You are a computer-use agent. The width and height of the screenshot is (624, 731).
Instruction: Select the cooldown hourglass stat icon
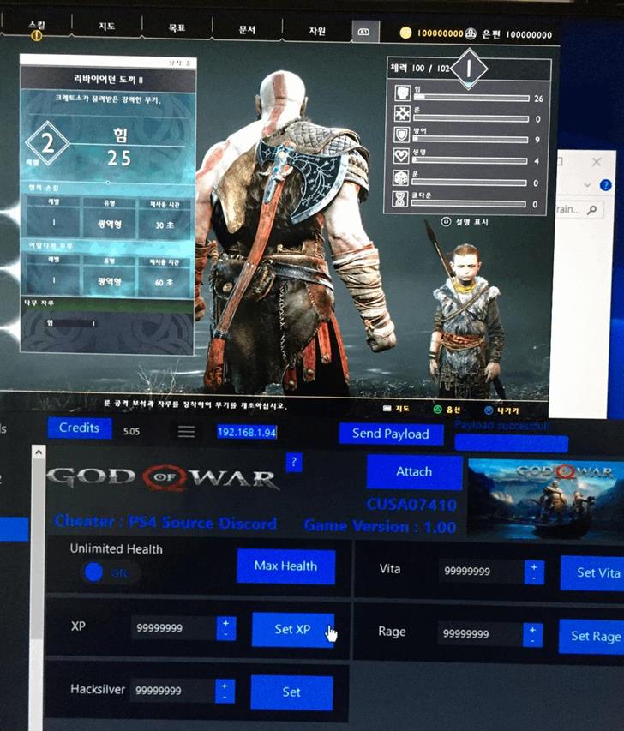(400, 199)
